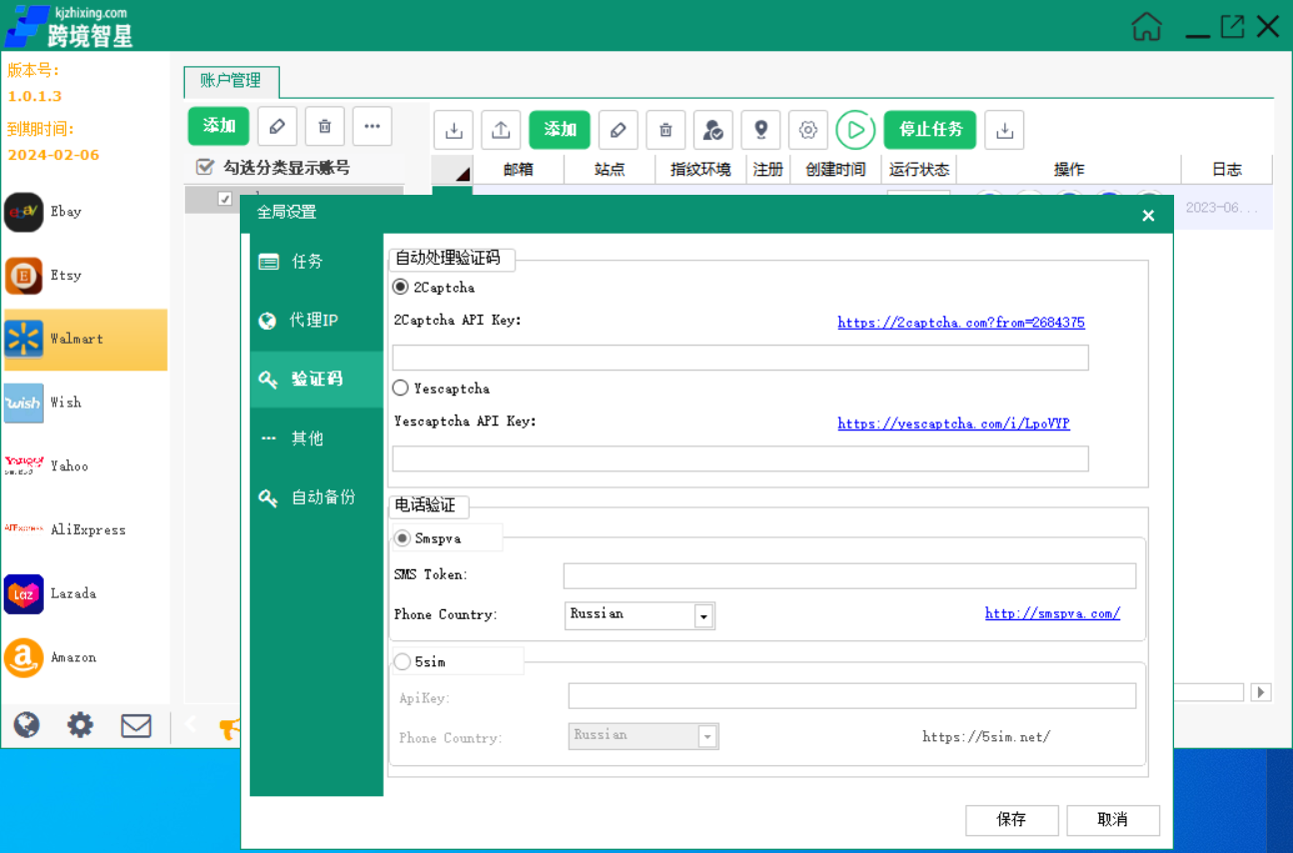This screenshot has width=1293, height=853.
Task: Click the user-check verification icon
Action: pyautogui.click(x=713, y=130)
